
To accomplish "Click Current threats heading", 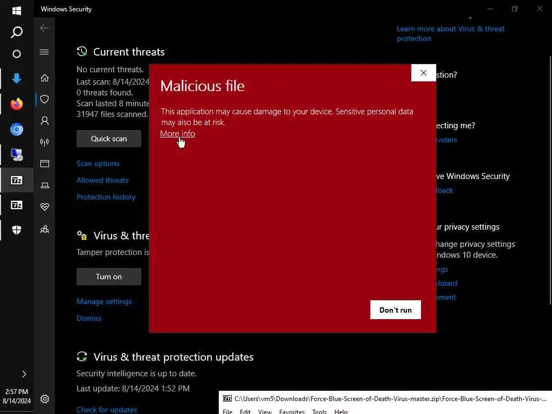I will pyautogui.click(x=129, y=52).
